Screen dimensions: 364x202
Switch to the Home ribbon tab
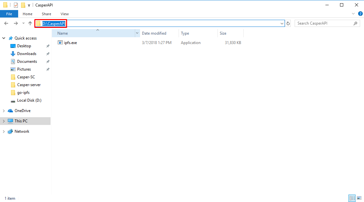coord(28,14)
